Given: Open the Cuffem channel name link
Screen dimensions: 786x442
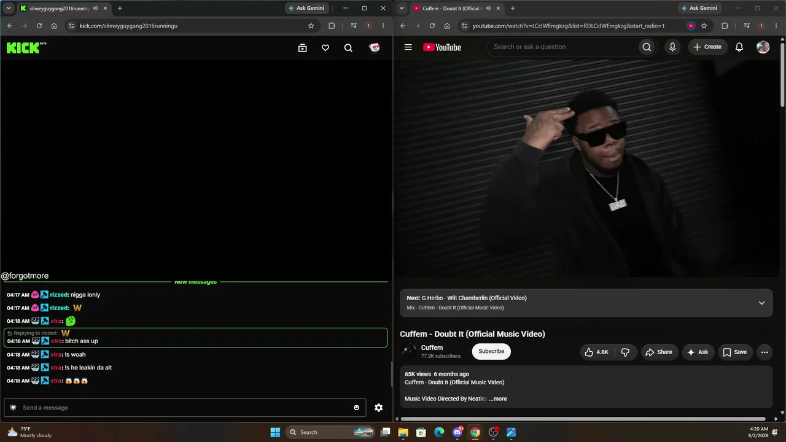Looking at the screenshot, I should 432,347.
